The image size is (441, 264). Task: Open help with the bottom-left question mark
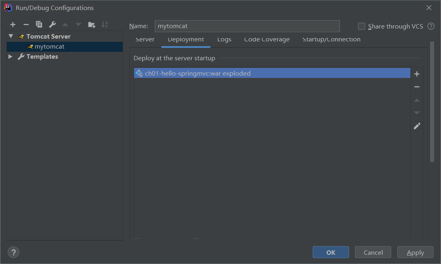point(14,252)
